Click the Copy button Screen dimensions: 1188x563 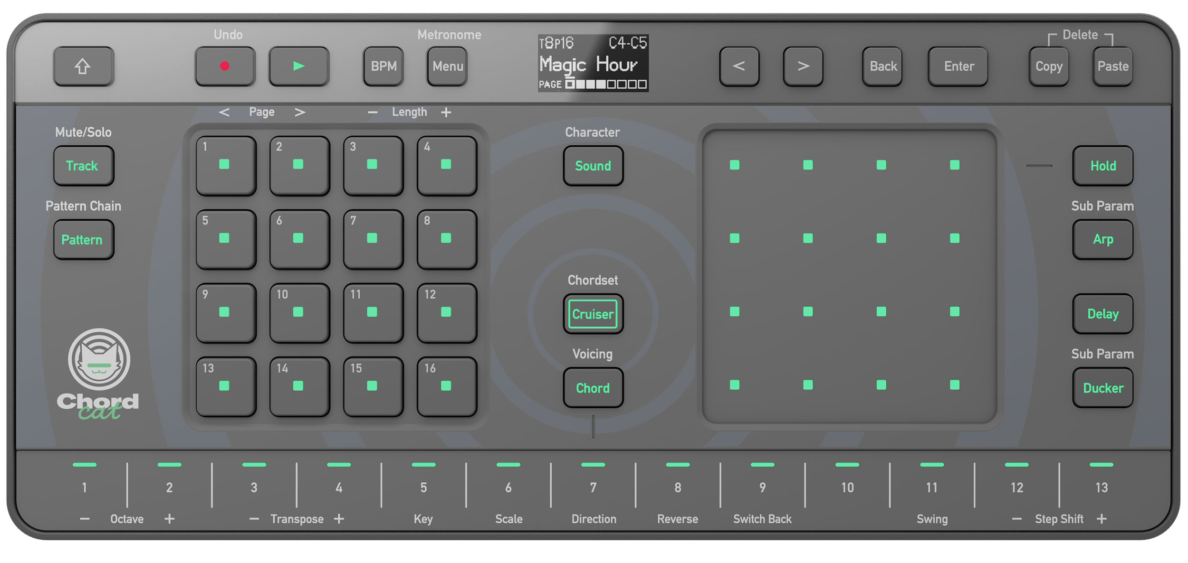tap(1049, 66)
